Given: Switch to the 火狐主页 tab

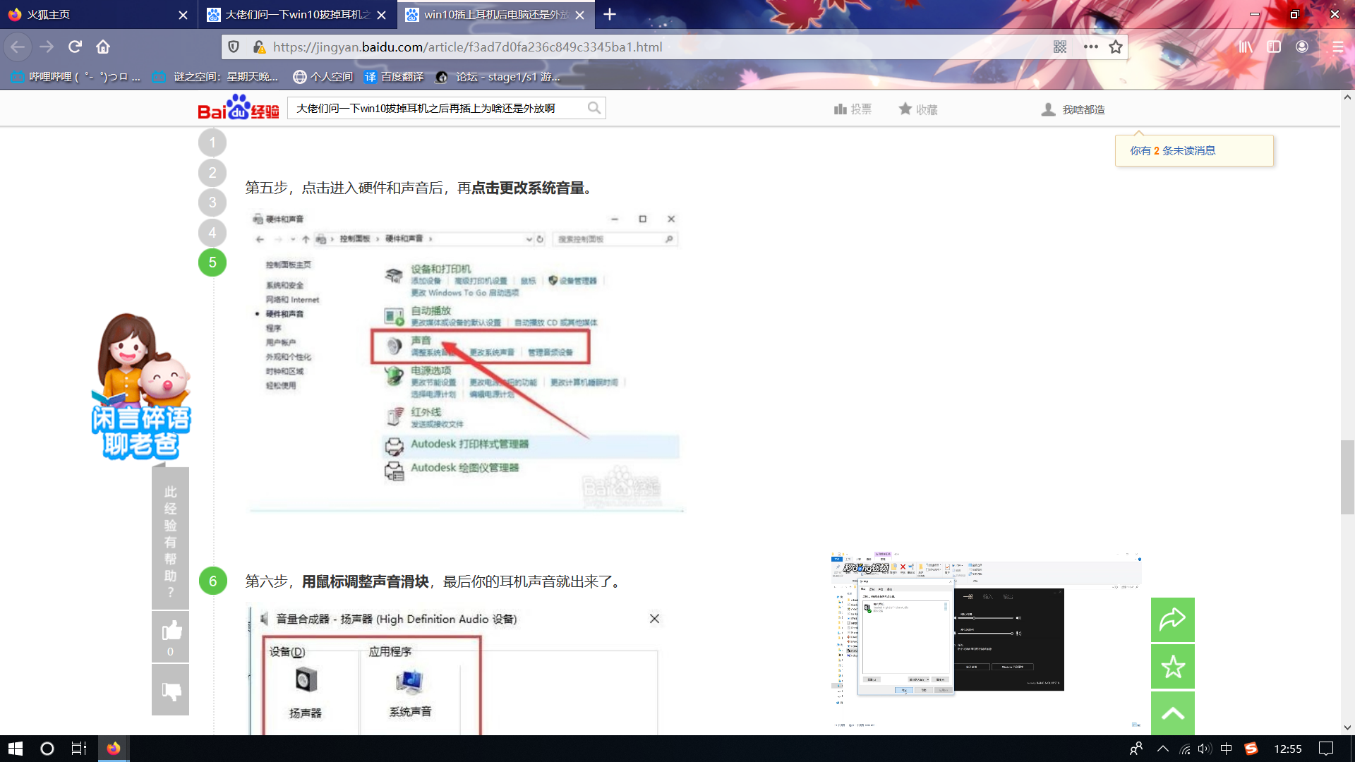Looking at the screenshot, I should click(99, 14).
